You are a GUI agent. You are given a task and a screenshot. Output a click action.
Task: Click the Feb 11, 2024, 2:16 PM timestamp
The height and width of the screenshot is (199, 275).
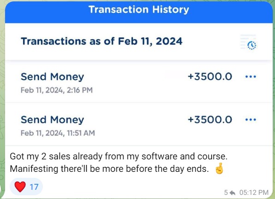coord(57,90)
